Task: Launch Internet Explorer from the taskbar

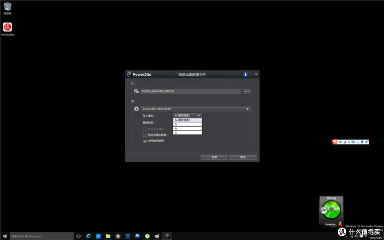Action: point(89,236)
